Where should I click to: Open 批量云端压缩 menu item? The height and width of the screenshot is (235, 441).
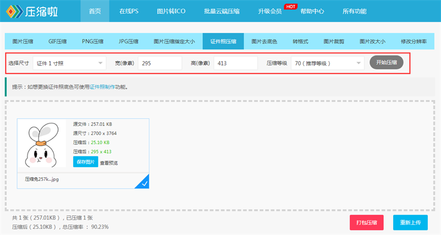(222, 11)
